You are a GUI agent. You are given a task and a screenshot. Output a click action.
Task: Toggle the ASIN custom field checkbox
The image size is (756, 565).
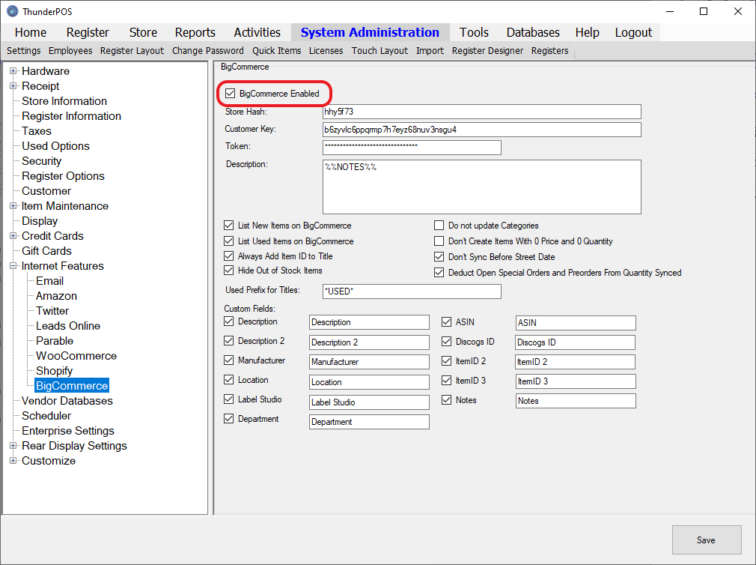[x=446, y=322]
